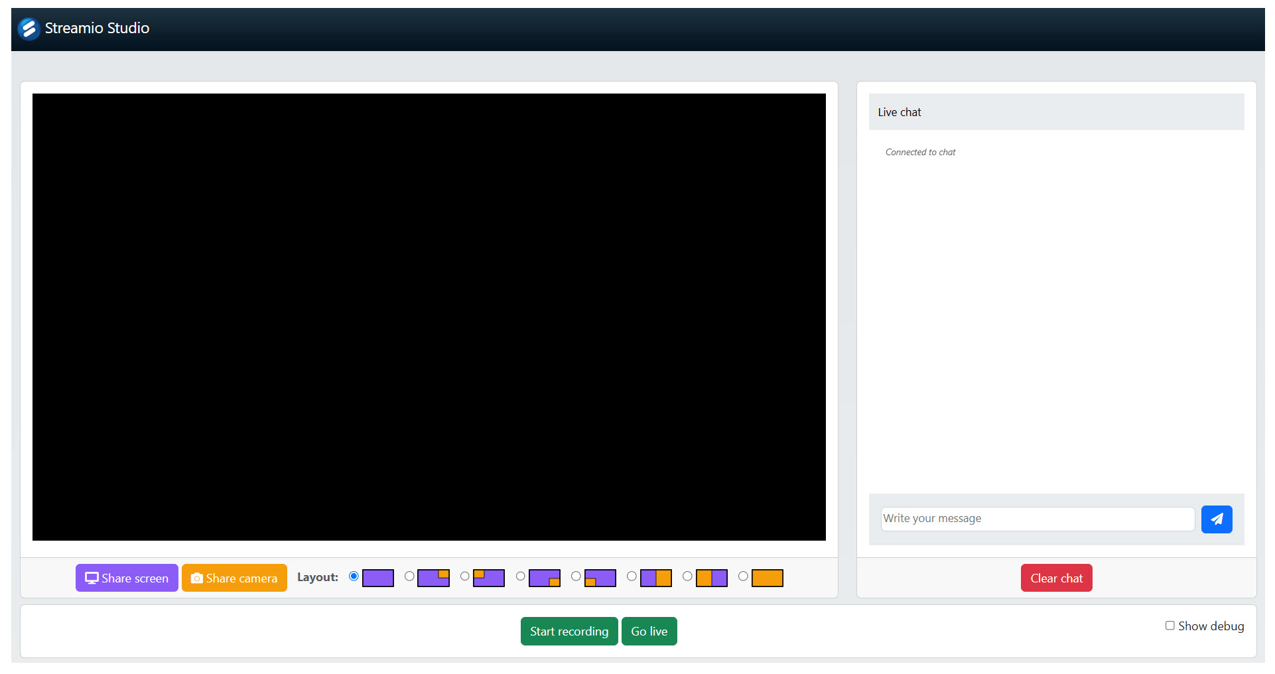Select the orange camera-only layout thumbnail
Screen dimensions: 1275x674
pos(768,578)
